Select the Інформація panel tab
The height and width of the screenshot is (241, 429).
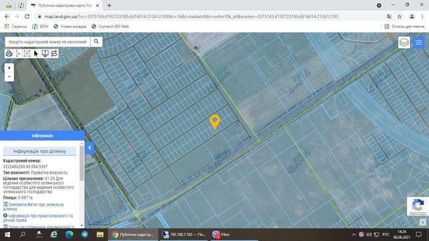42,136
